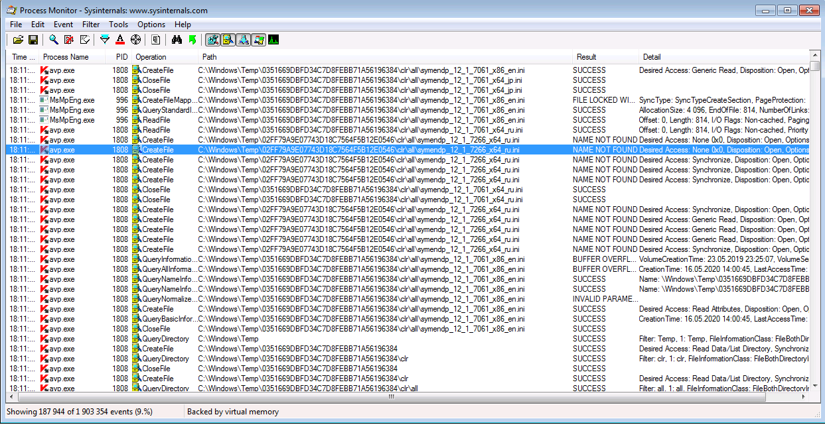Click the vertical scrollbar down arrow

(815, 387)
